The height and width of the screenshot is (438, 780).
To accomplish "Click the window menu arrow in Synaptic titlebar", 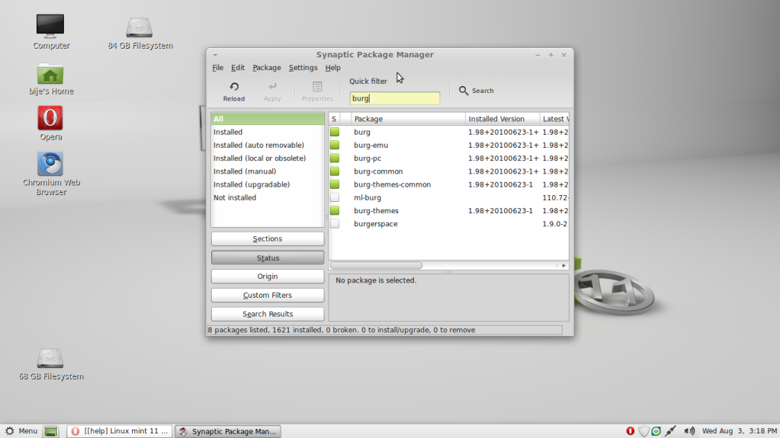I will pyautogui.click(x=215, y=55).
